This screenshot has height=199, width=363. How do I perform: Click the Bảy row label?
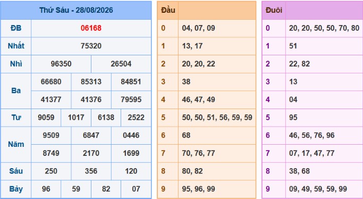[16, 189]
